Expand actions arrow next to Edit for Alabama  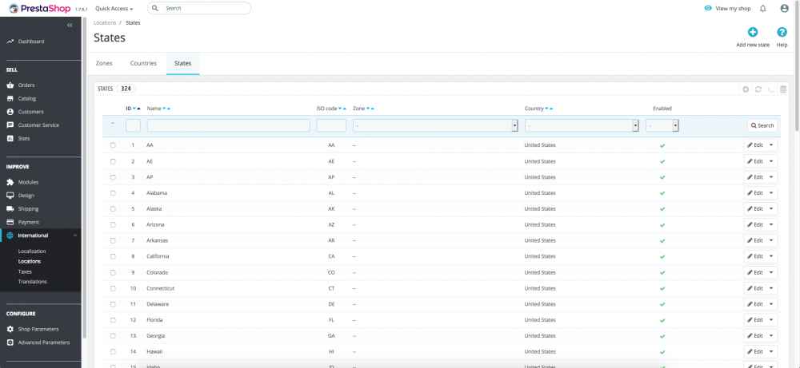tap(771, 193)
